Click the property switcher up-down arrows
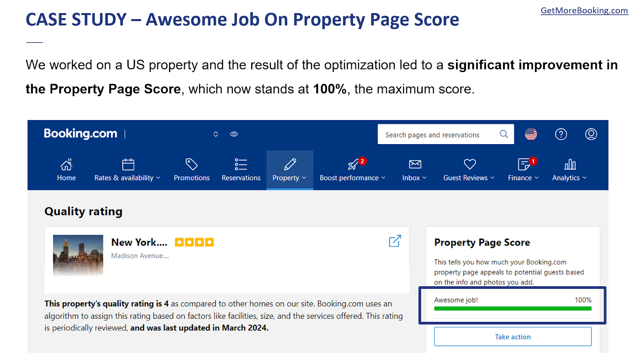The width and height of the screenshot is (641, 360). click(216, 134)
